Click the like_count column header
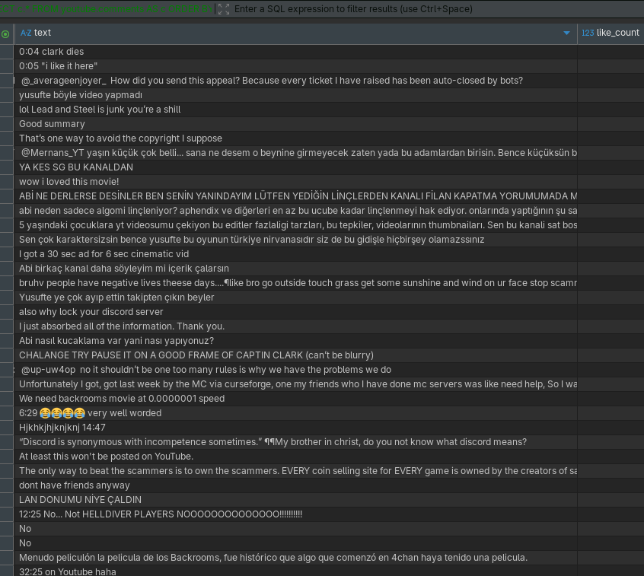The height and width of the screenshot is (576, 644). [x=611, y=33]
